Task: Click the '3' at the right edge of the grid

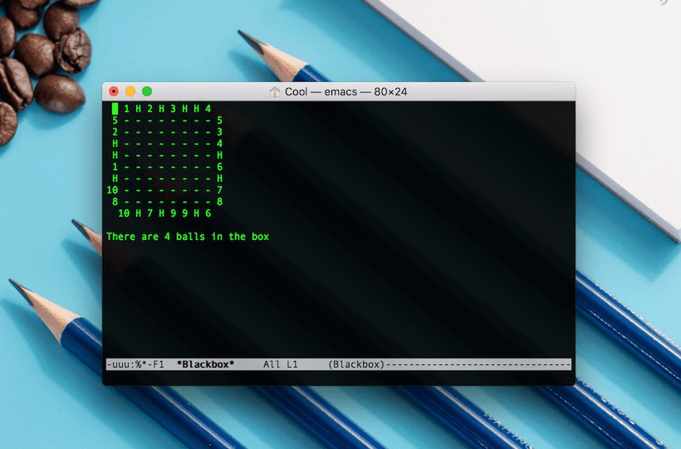Action: click(220, 132)
